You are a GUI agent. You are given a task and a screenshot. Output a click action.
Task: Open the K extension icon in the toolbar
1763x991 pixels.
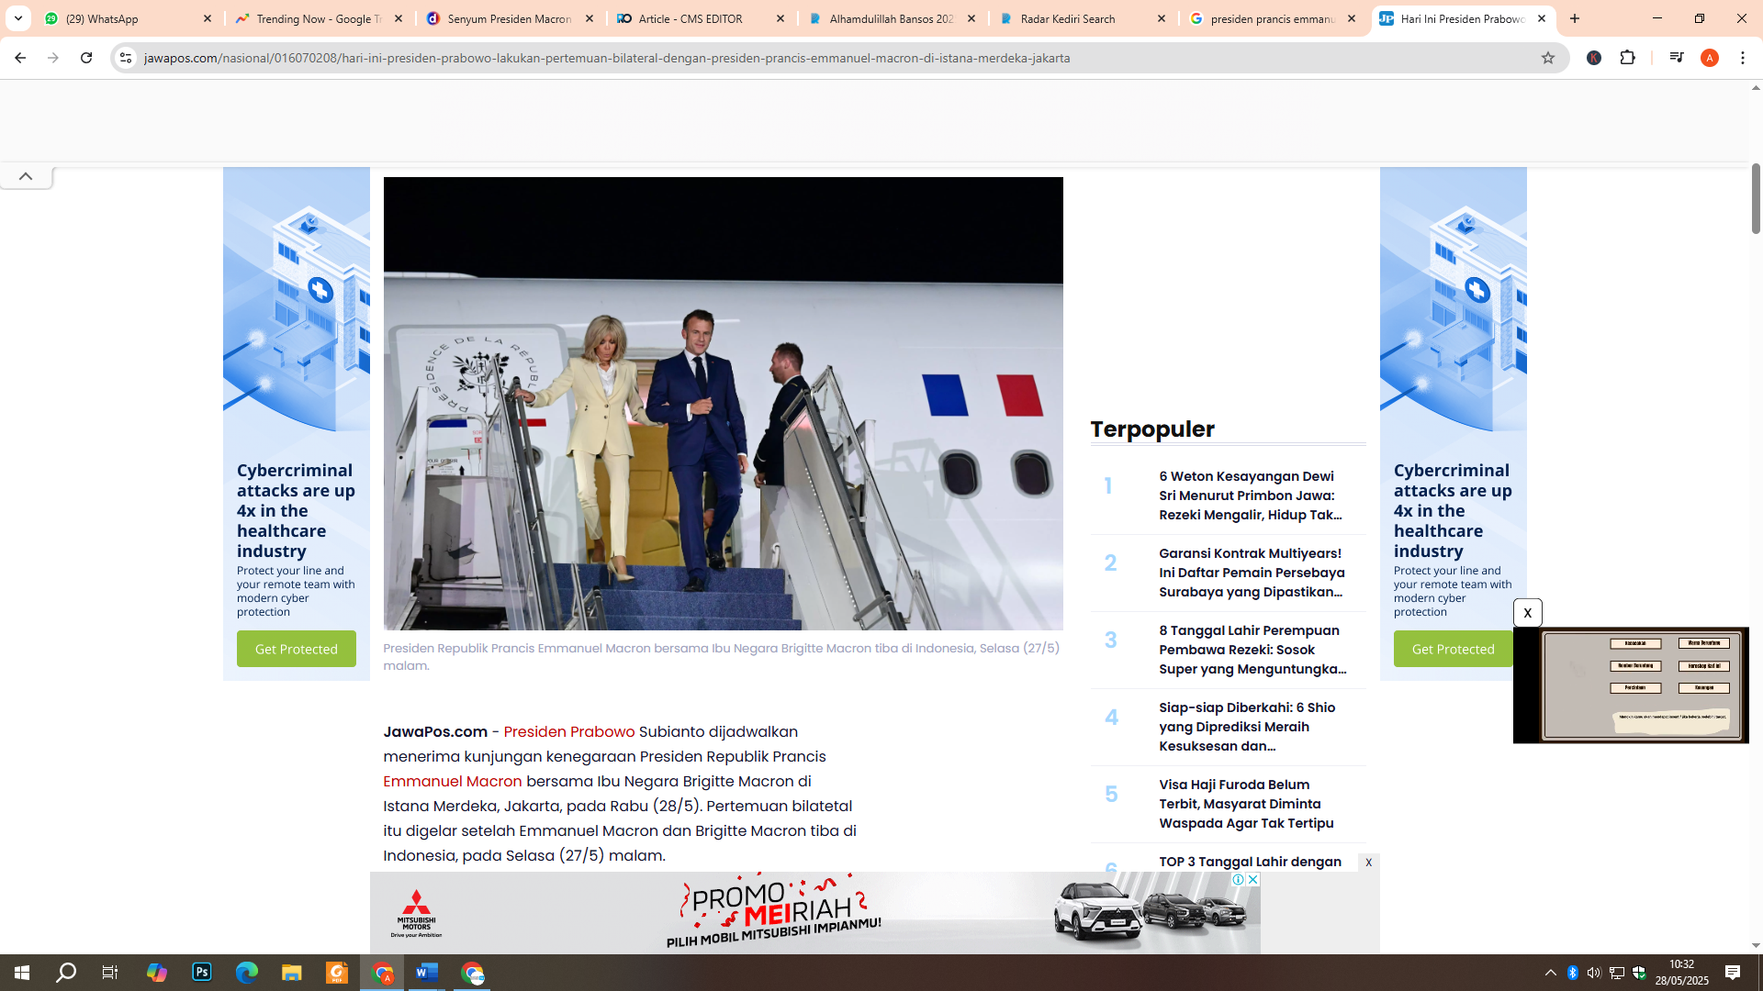(x=1595, y=58)
